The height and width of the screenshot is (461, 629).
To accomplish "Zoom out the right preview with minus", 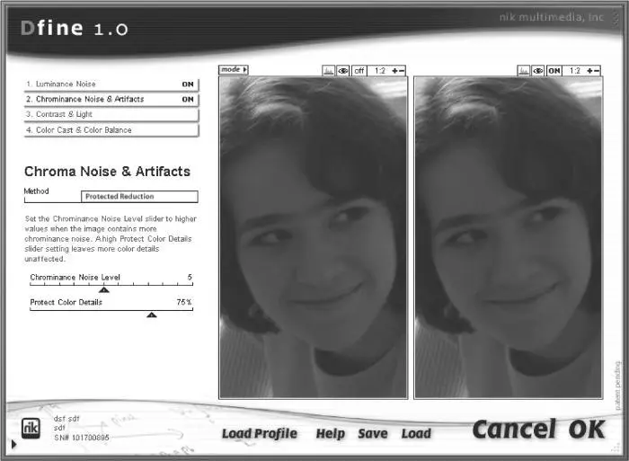I will tap(598, 70).
